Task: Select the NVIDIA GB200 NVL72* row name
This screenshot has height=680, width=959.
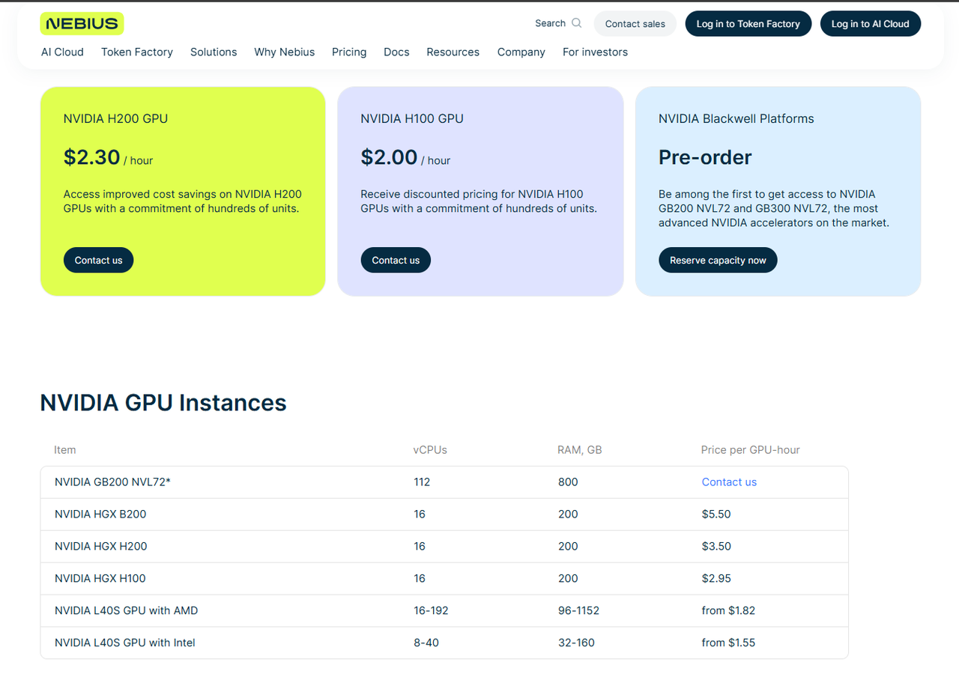Action: (x=112, y=482)
